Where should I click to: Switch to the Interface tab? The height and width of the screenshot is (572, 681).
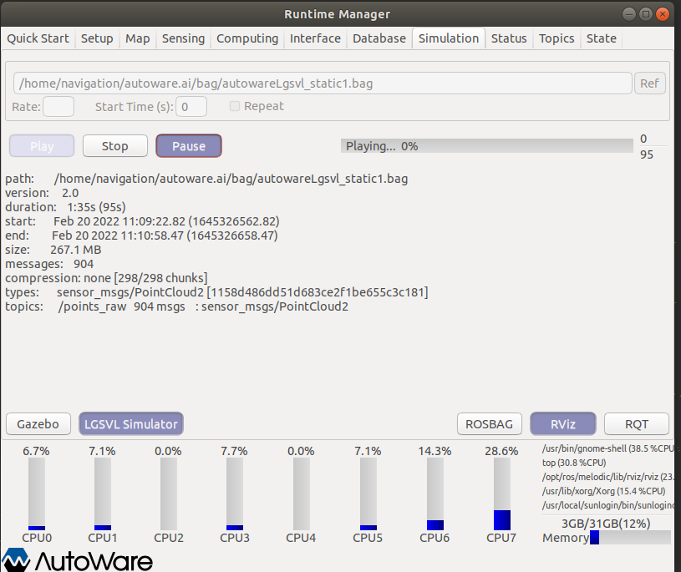315,38
